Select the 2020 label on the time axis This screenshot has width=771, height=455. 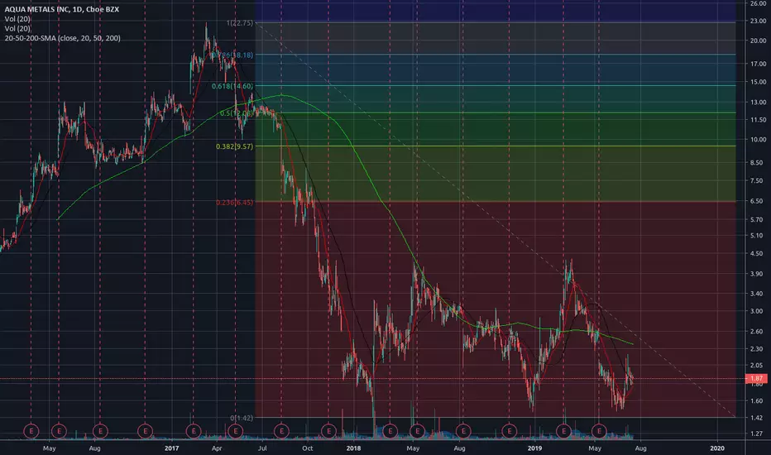click(x=717, y=448)
